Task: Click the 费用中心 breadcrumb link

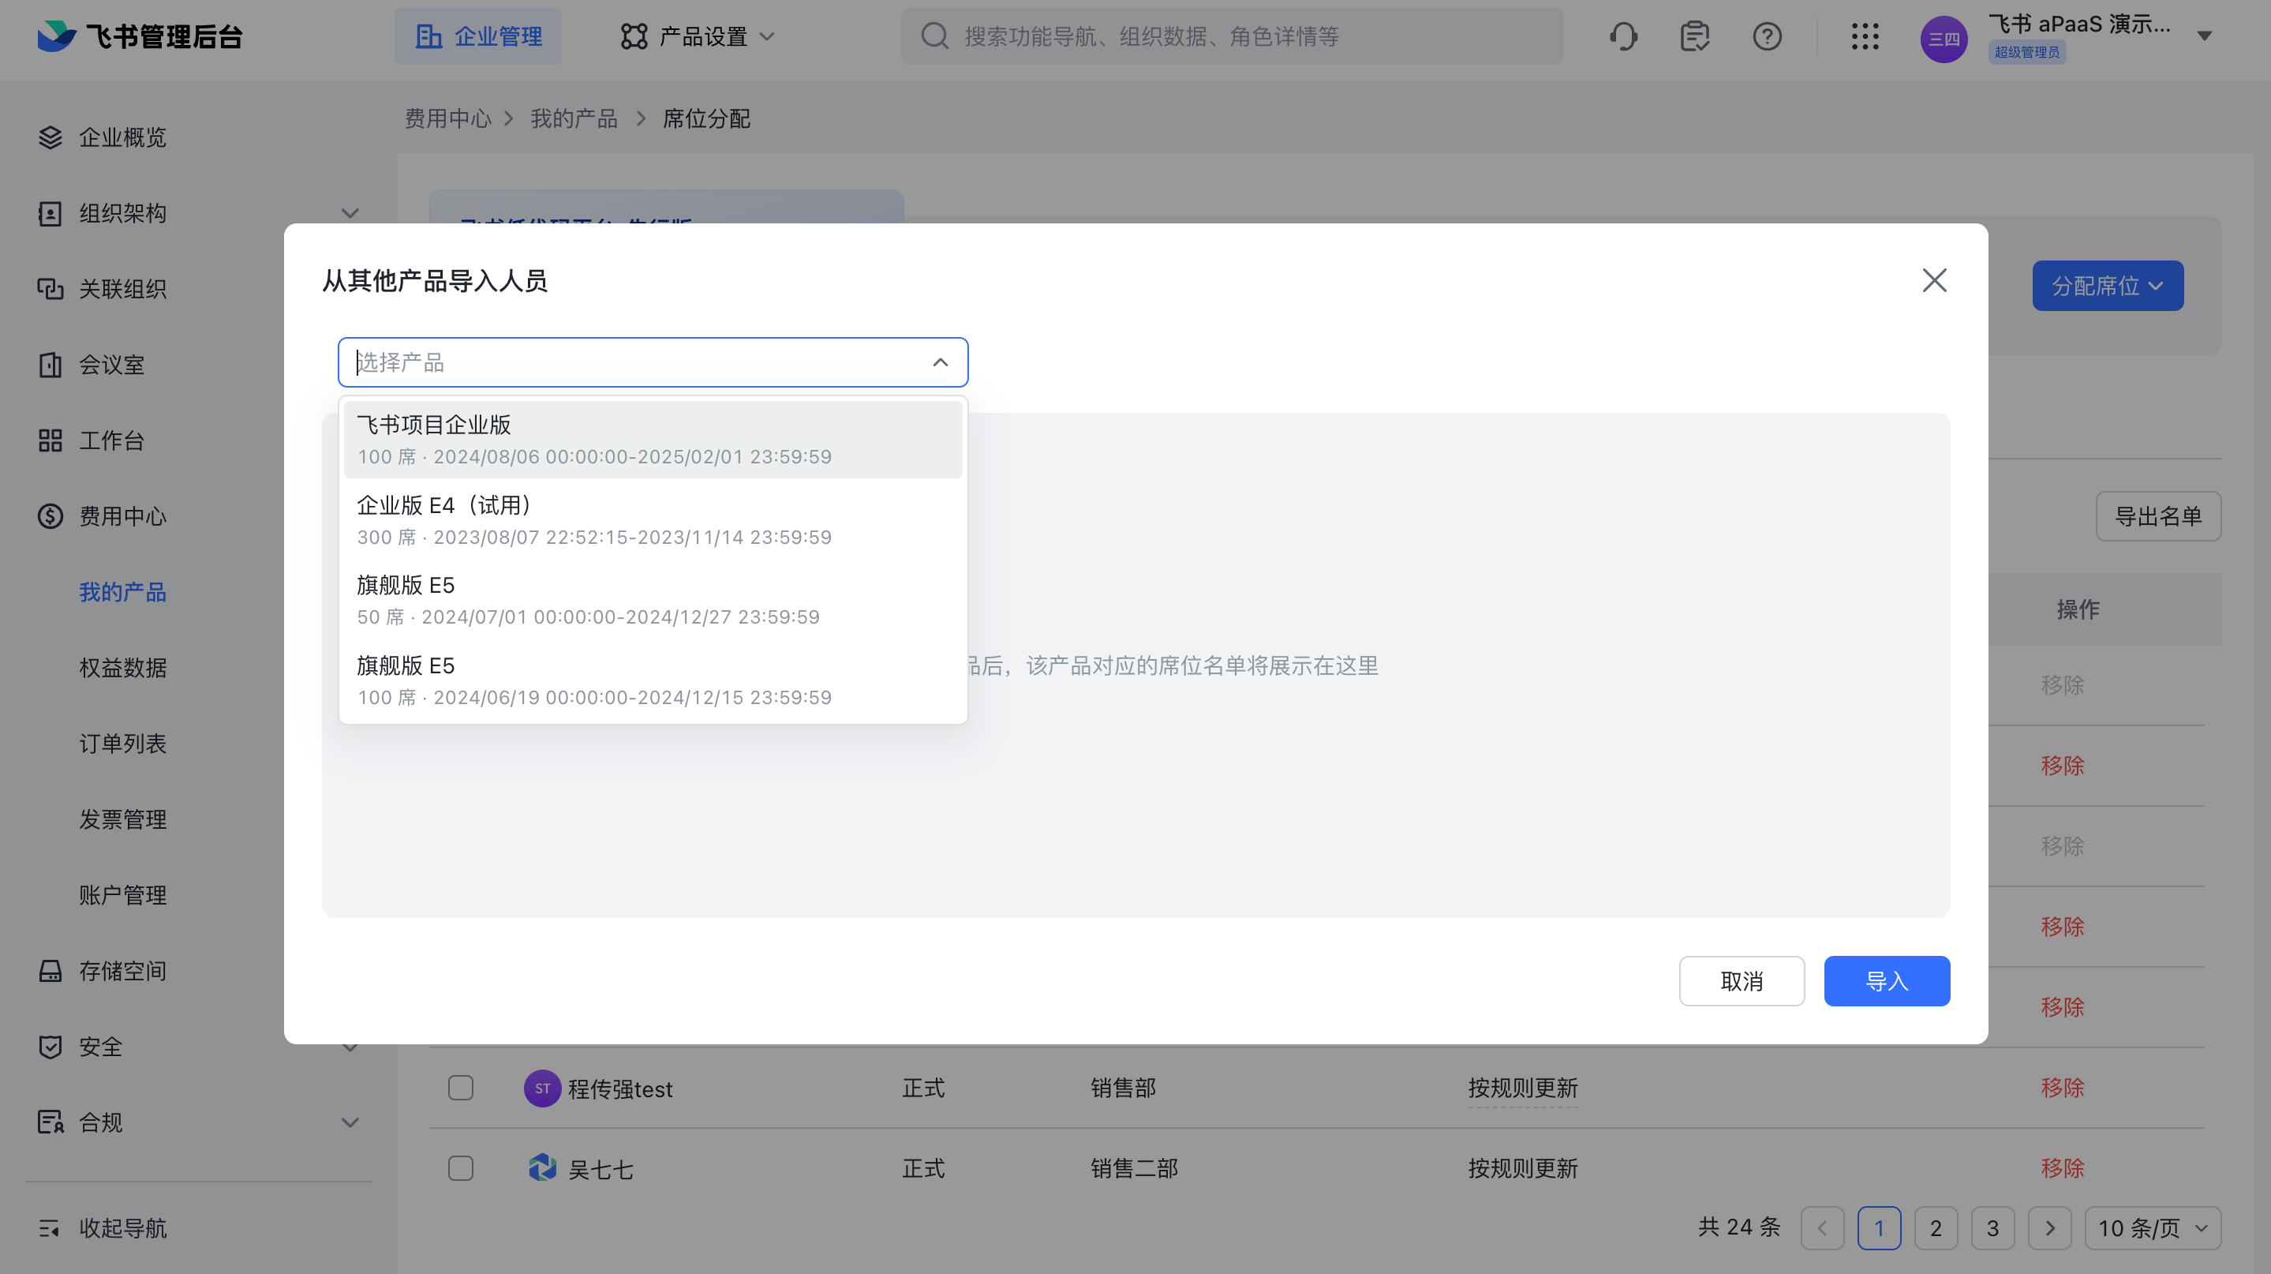Action: click(448, 119)
